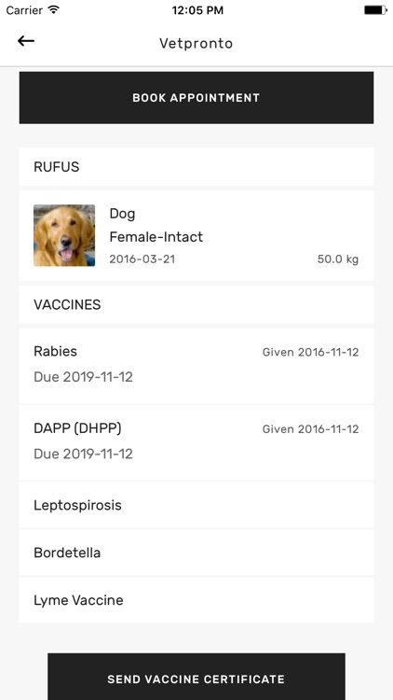Tap the 50.0 kg weight label

(338, 259)
